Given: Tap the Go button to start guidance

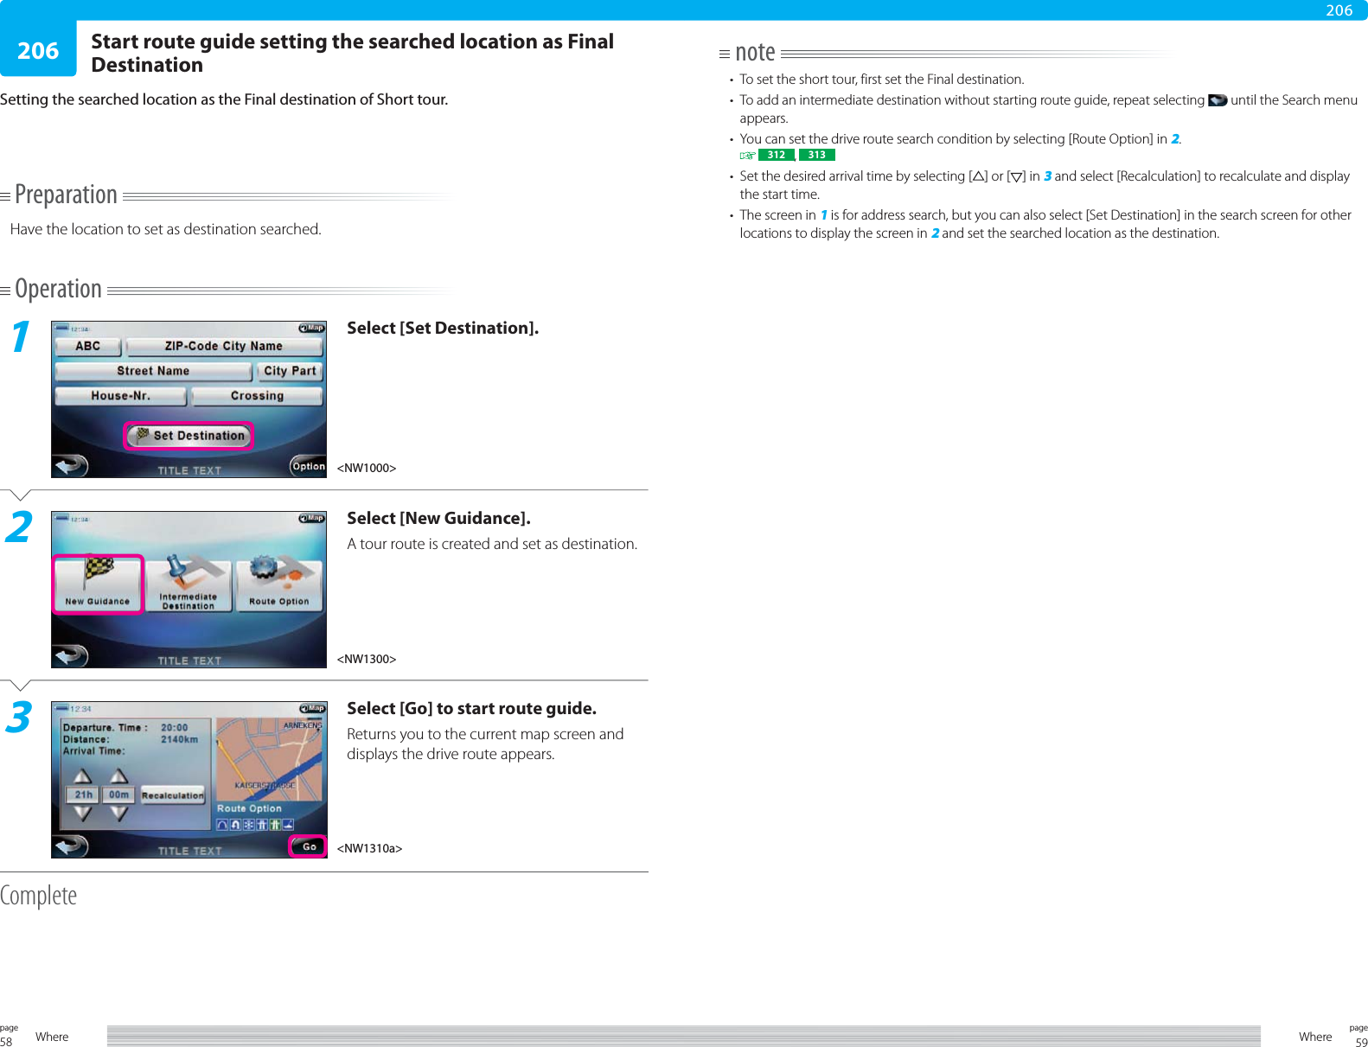Looking at the screenshot, I should coord(309,846).
